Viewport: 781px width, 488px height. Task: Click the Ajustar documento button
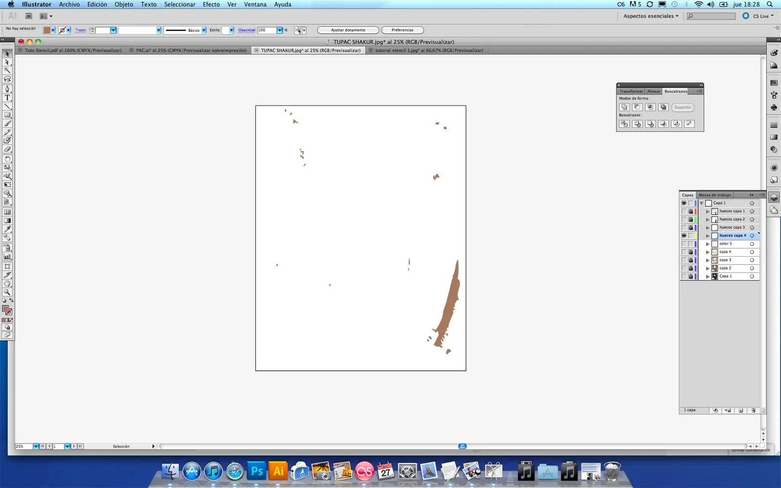click(348, 30)
